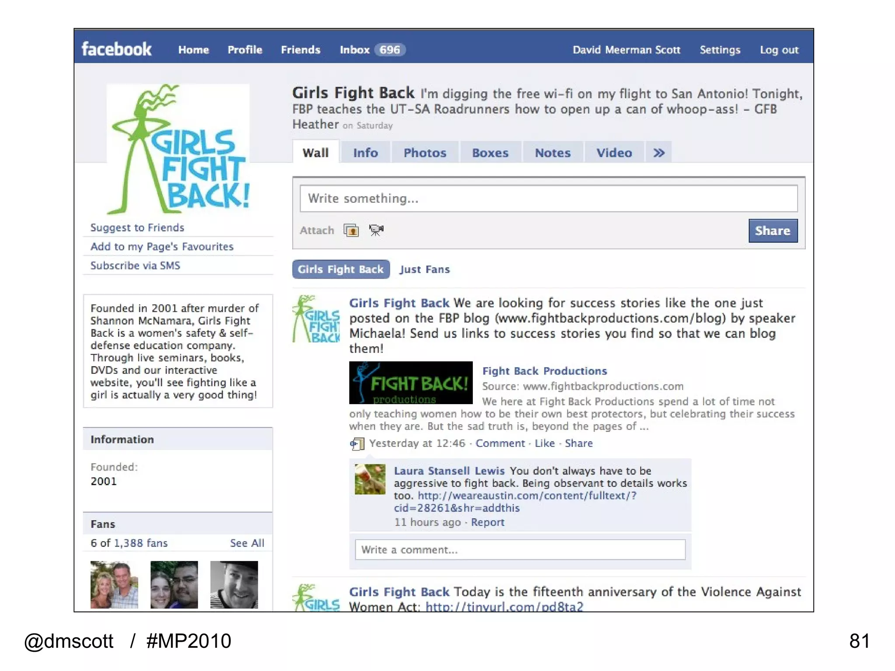Expand more tabs with the » arrow
The height and width of the screenshot is (671, 895).
point(659,152)
